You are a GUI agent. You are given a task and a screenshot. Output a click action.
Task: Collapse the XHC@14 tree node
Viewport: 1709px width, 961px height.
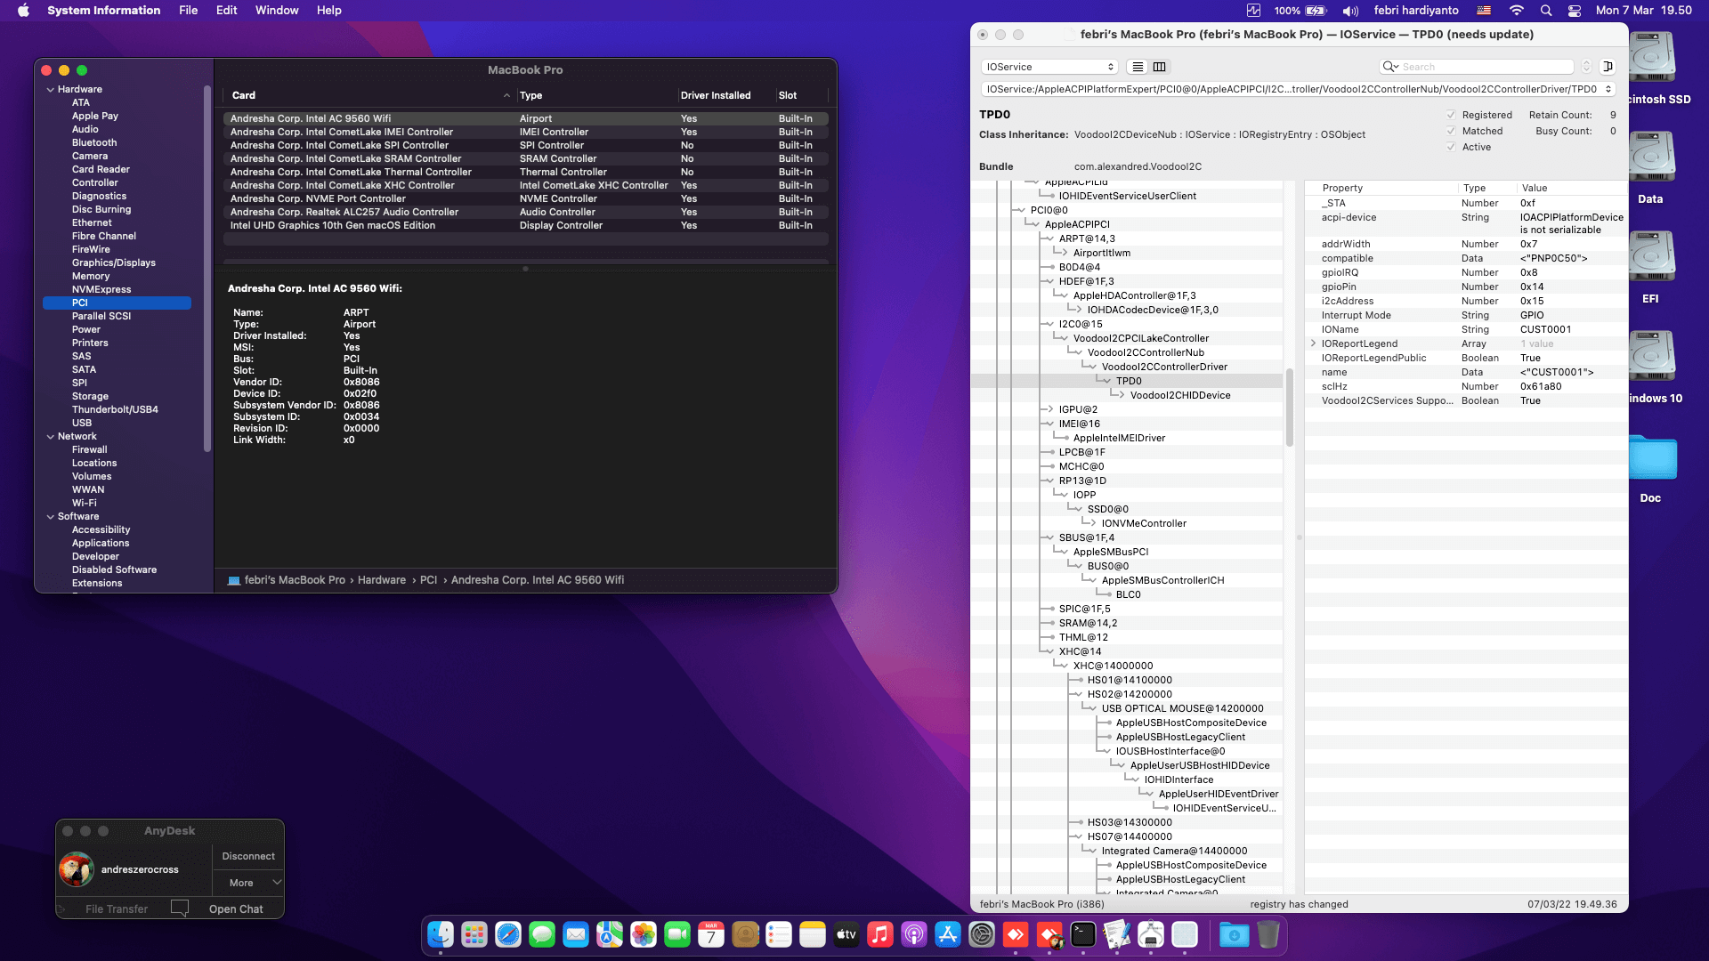click(1049, 651)
